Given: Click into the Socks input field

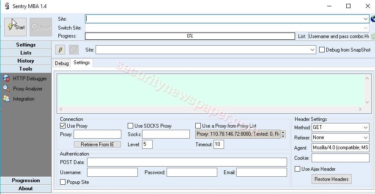Looking at the screenshot, I should tap(166, 134).
